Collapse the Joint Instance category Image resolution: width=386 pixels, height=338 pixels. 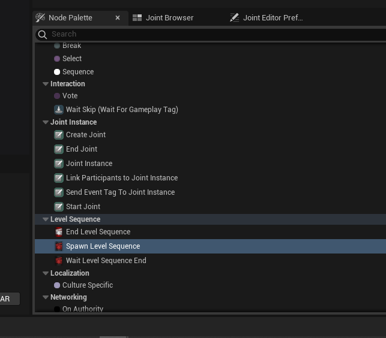point(46,122)
